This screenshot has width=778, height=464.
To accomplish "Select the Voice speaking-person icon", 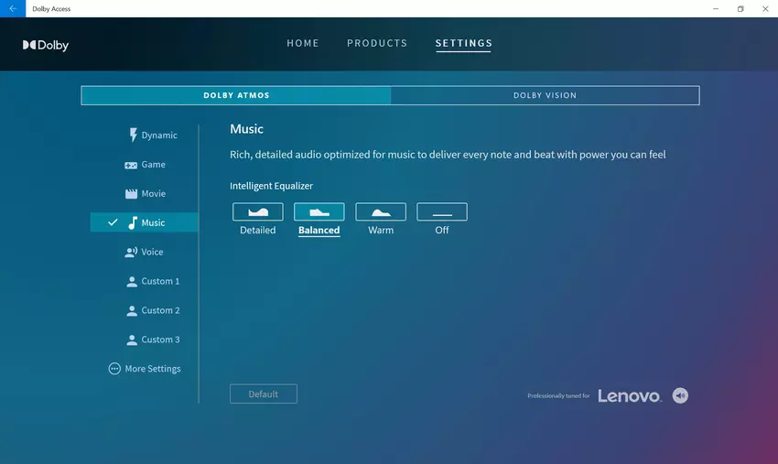I will 132,252.
